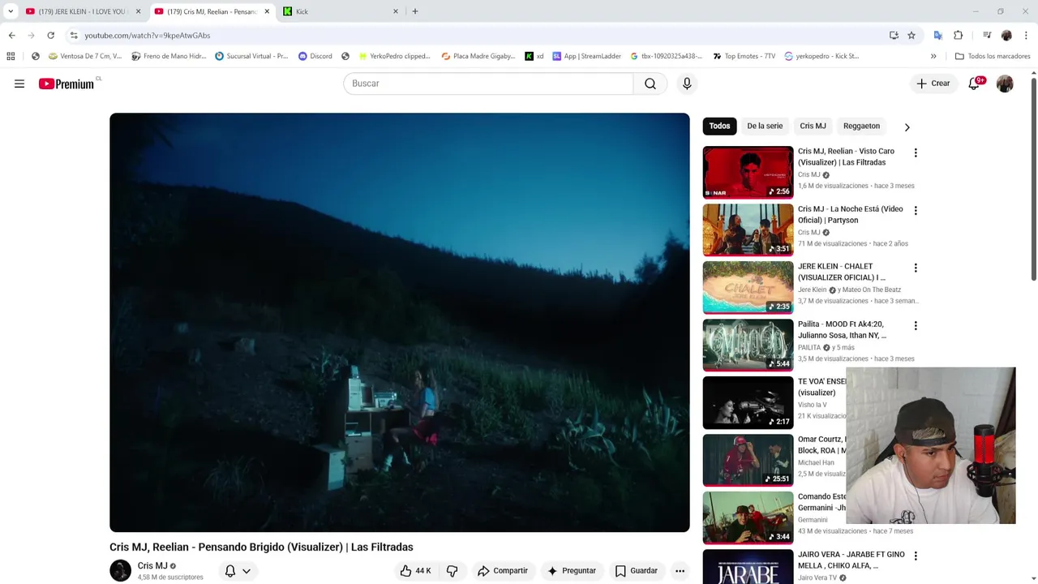
Task: Open Jere Klein channel name link
Action: click(x=812, y=290)
